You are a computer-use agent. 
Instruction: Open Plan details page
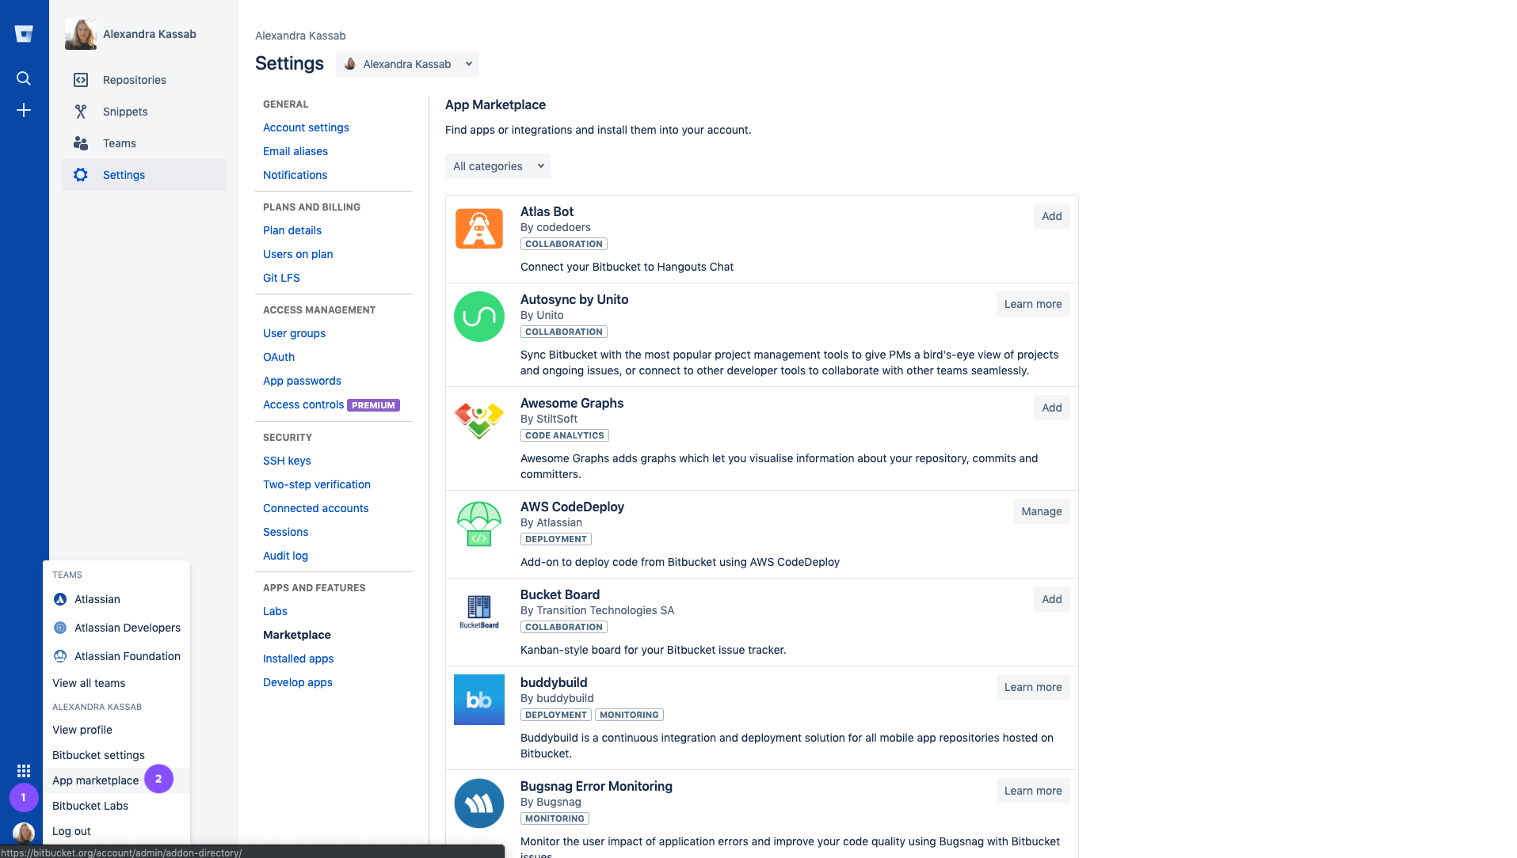click(x=292, y=230)
